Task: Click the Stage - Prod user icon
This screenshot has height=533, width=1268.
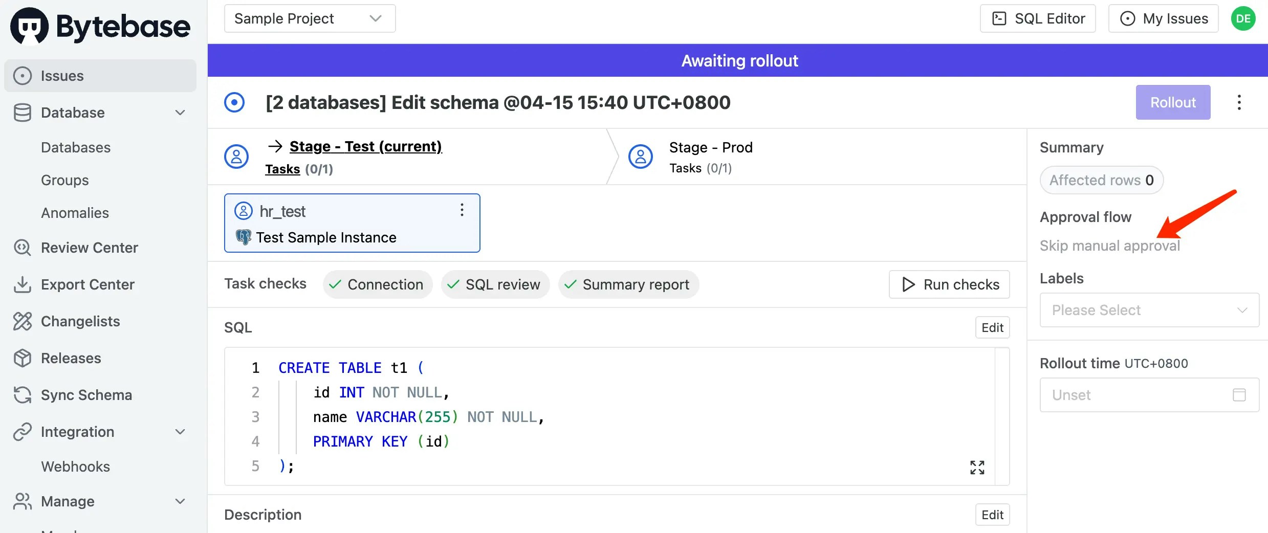Action: click(x=641, y=157)
